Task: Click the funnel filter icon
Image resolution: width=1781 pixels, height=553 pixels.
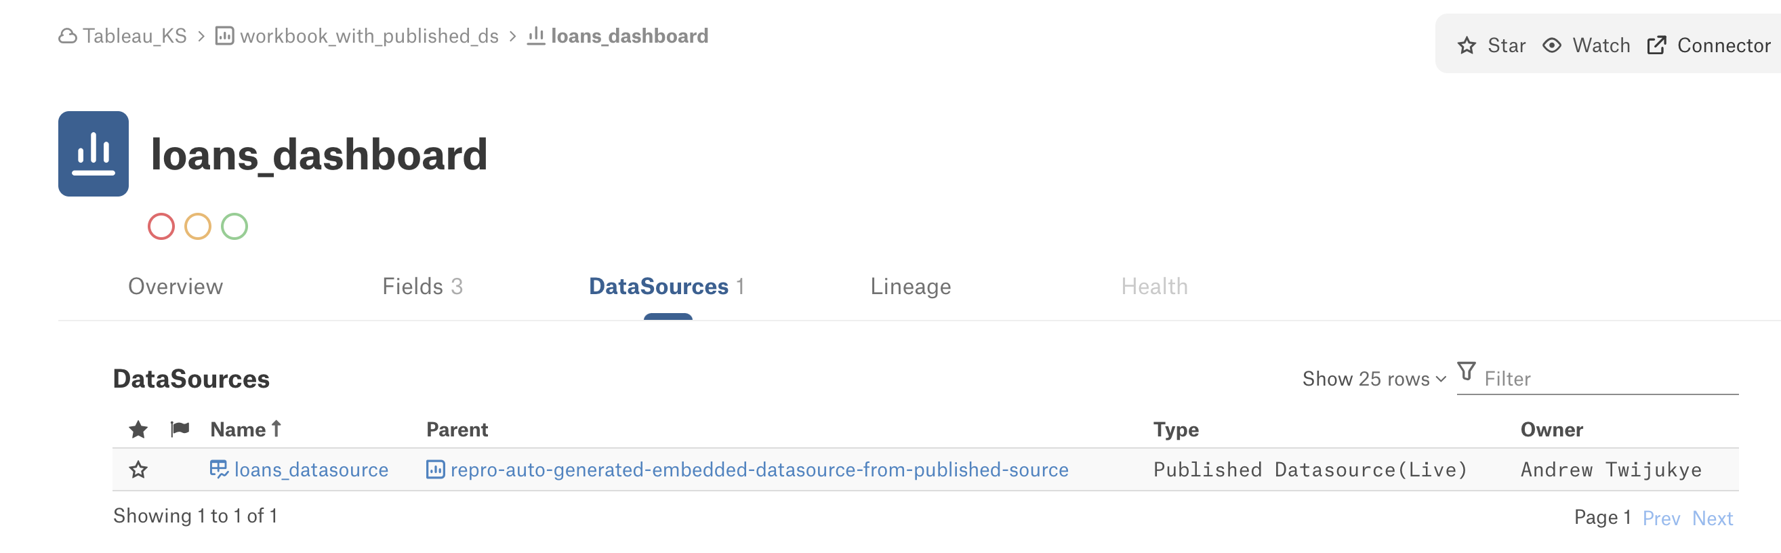Action: click(x=1466, y=371)
